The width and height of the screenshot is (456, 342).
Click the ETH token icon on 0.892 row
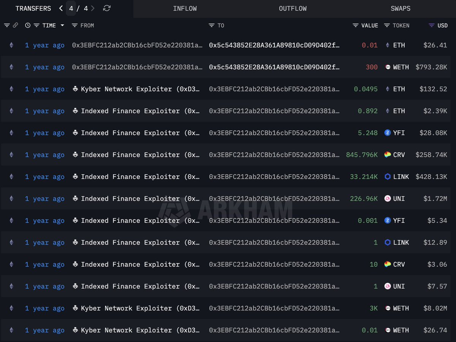388,111
